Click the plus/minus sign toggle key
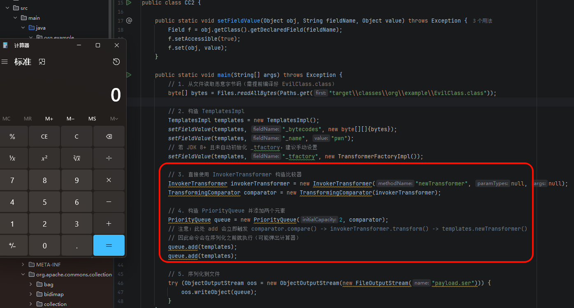Image resolution: width=574 pixels, height=308 pixels. click(12, 245)
